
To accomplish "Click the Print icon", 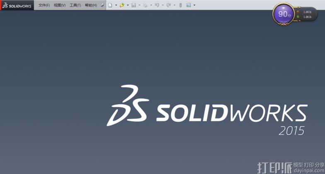I will [145, 5].
